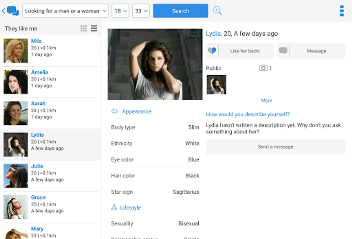Open Mila's name in They like me
Screen dimensions: 352x239
click(x=36, y=41)
